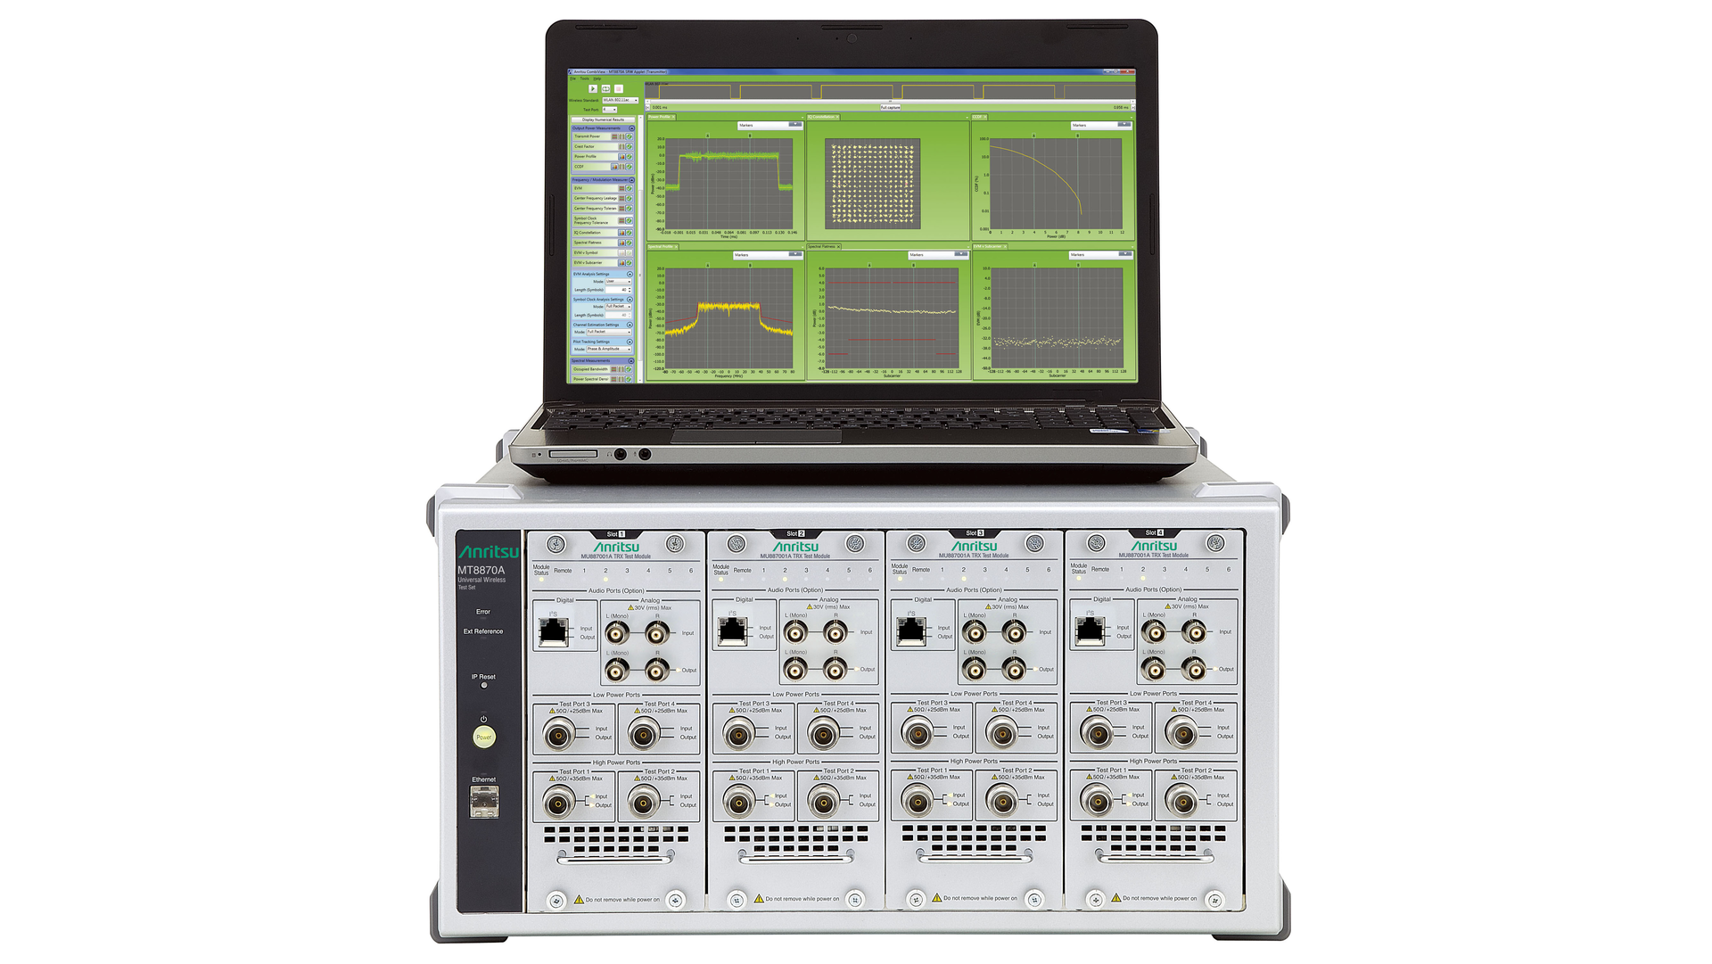Click the Length Symbols input field
This screenshot has height=964, width=1712.
(618, 290)
